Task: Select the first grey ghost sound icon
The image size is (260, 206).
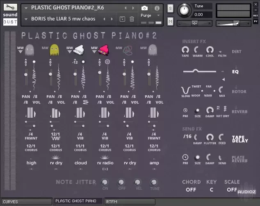Action: pos(30,50)
